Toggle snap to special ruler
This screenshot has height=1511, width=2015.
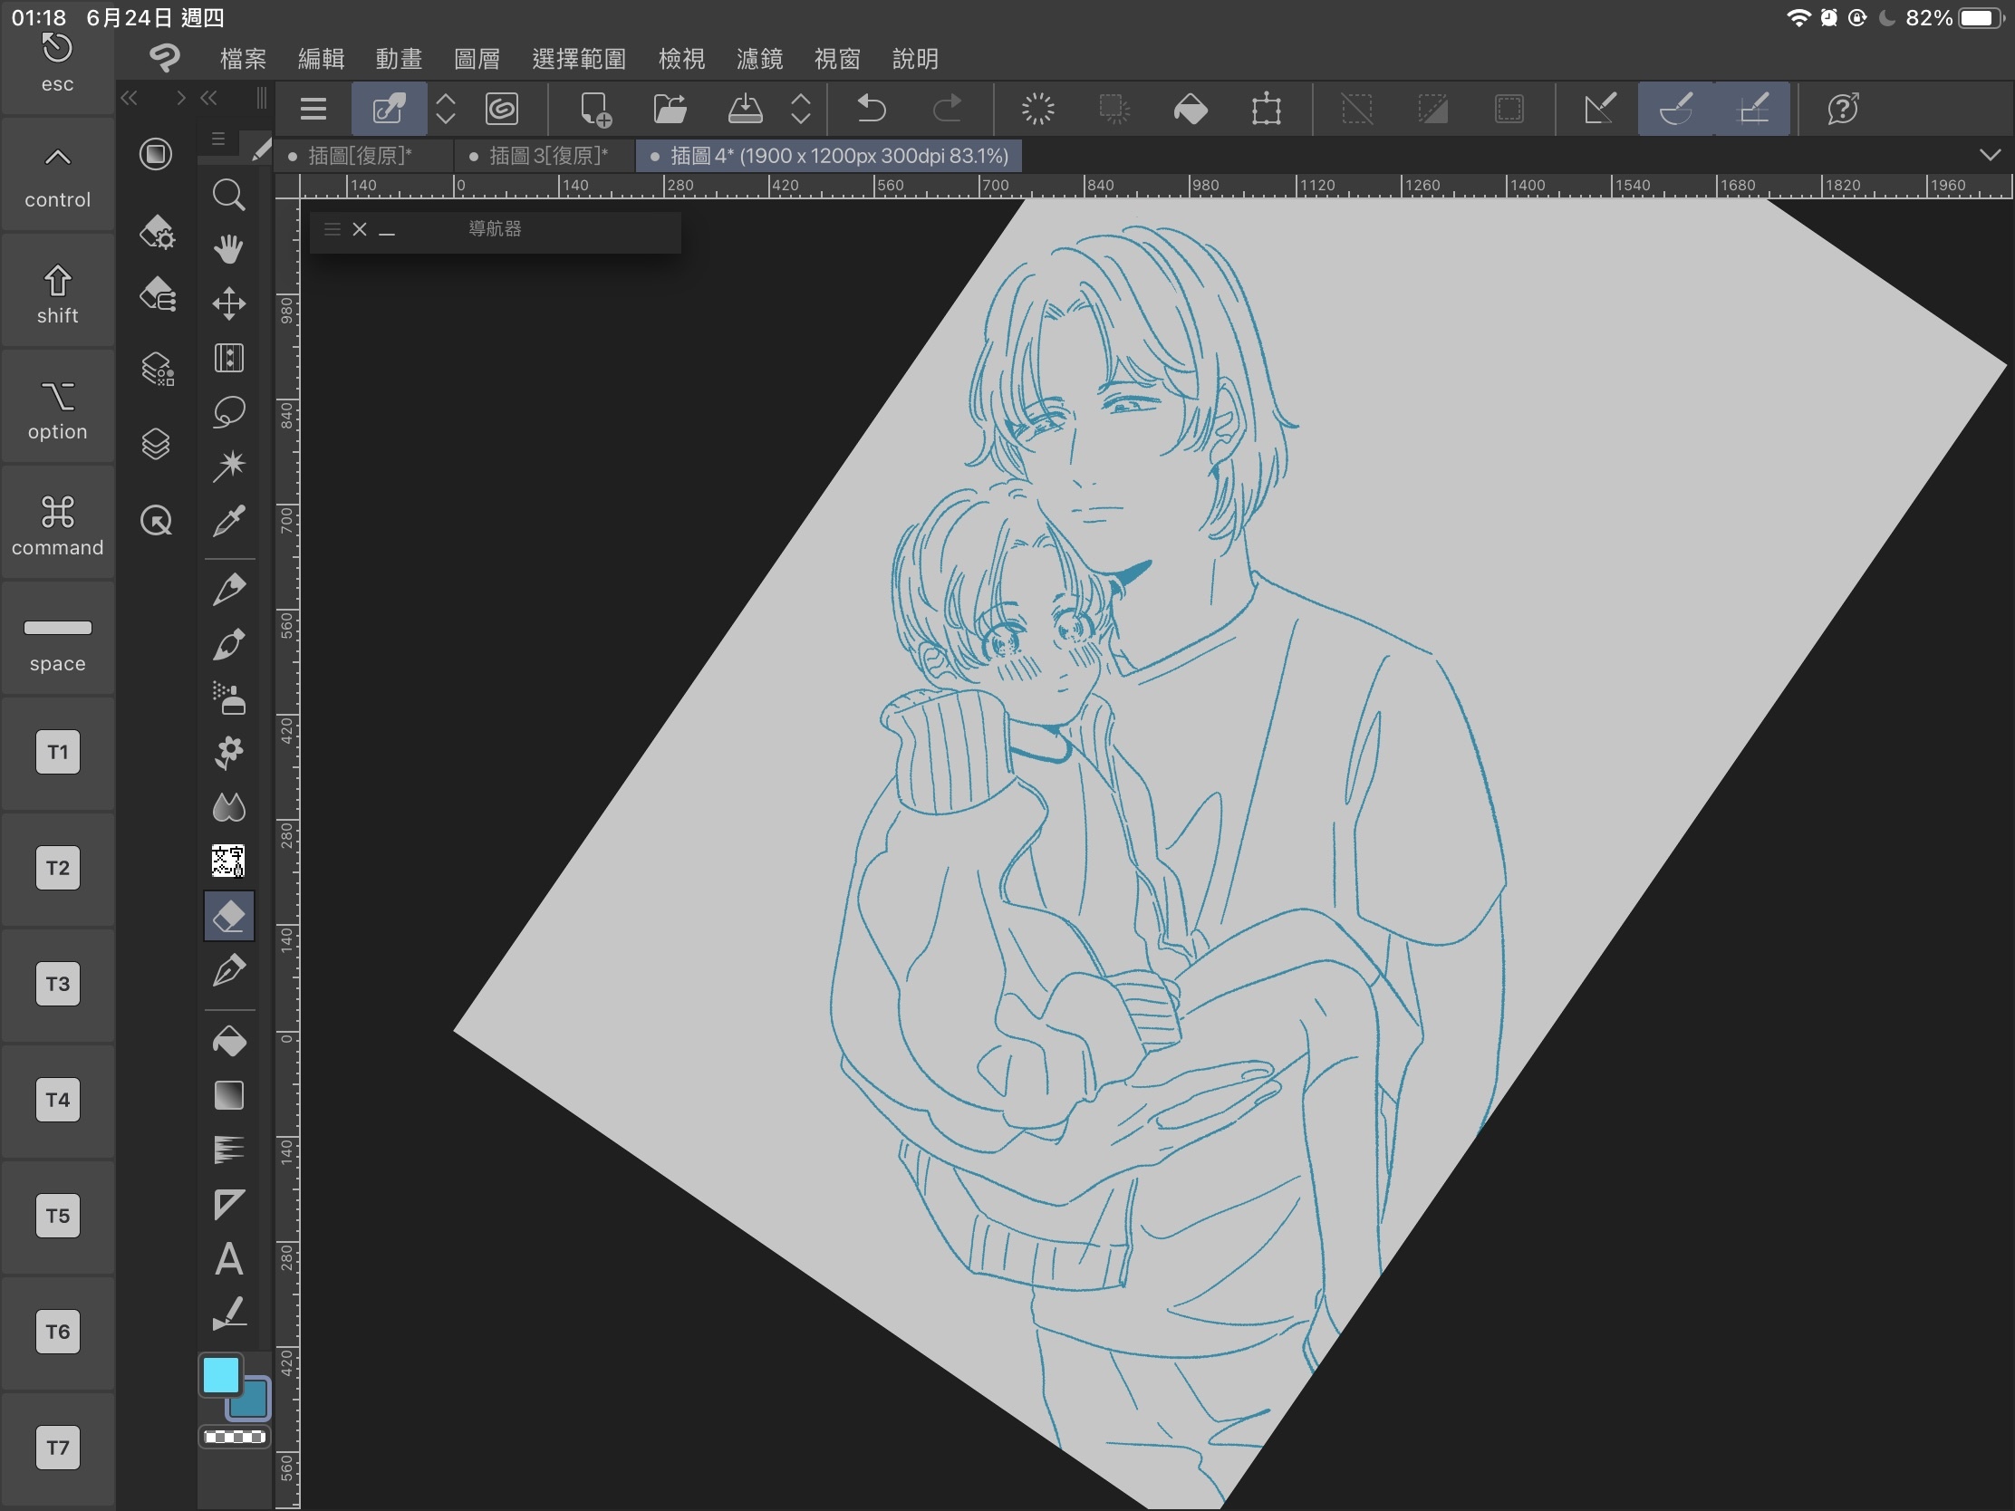tap(1676, 110)
